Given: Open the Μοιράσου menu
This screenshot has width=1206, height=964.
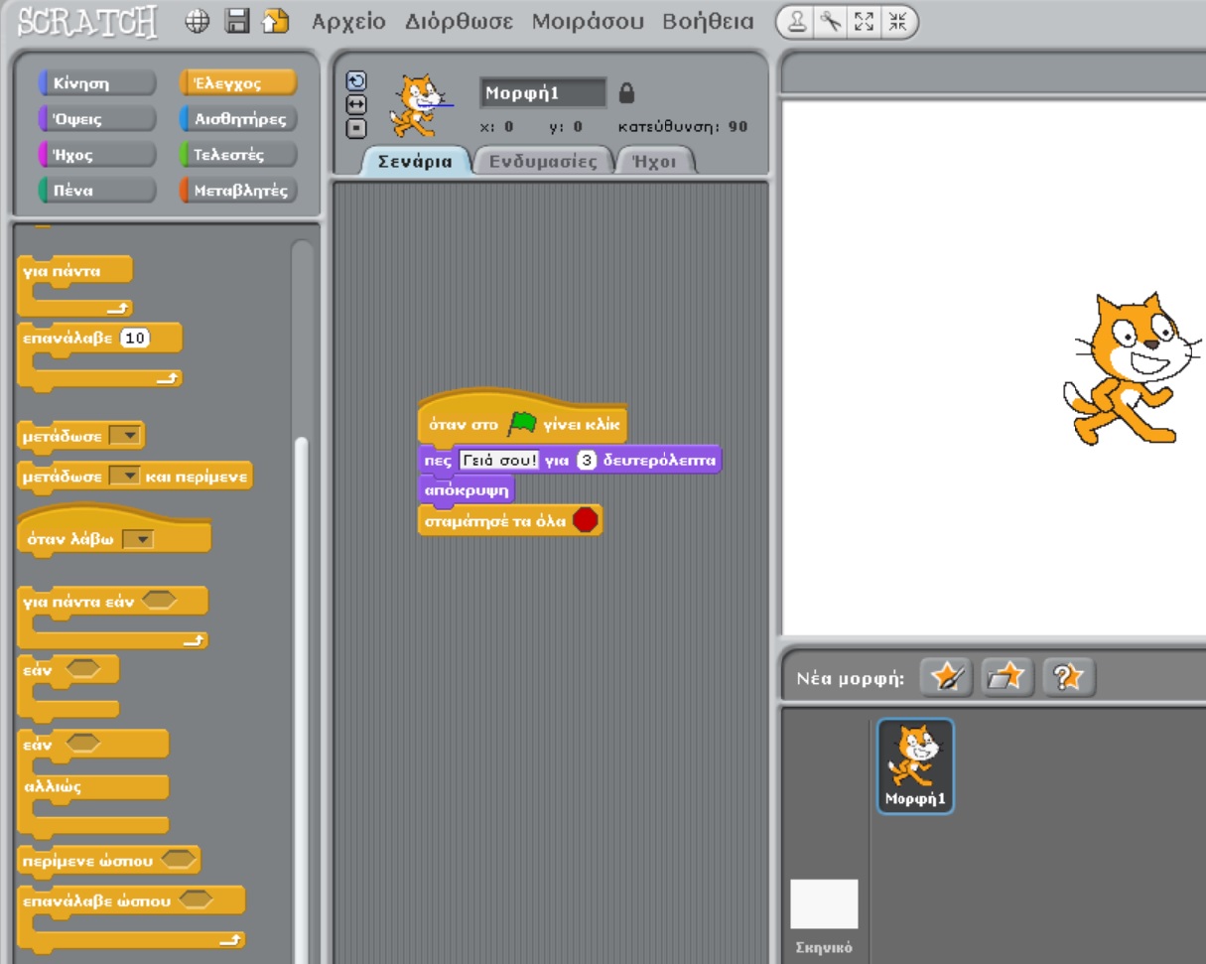Looking at the screenshot, I should pyautogui.click(x=588, y=22).
